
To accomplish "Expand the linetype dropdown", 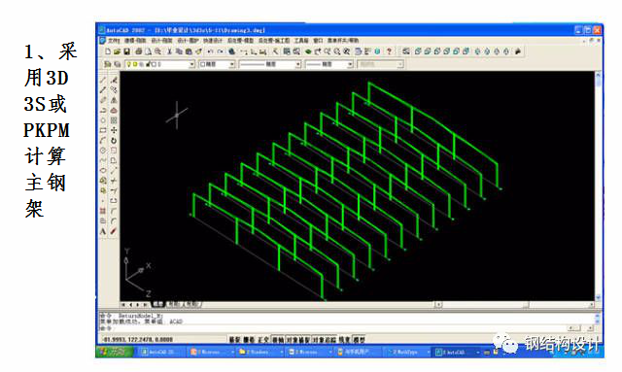I will click(270, 64).
